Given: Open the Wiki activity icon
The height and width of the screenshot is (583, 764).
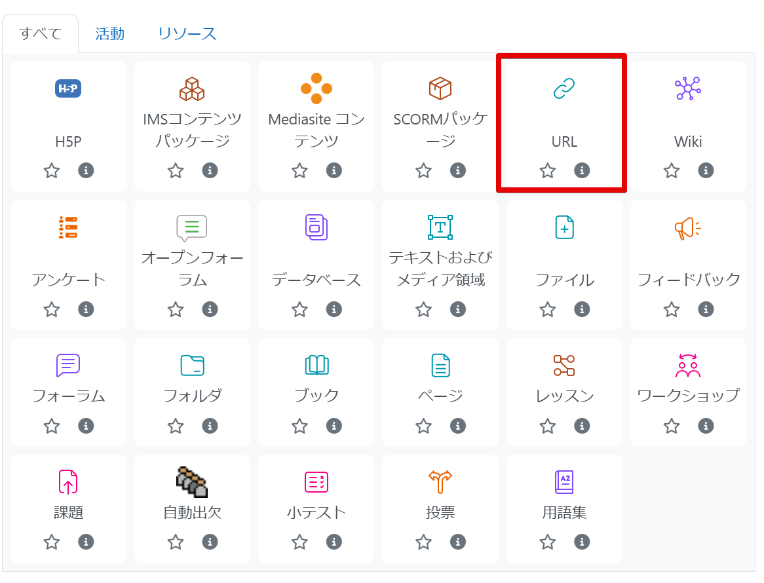Looking at the screenshot, I should [x=687, y=87].
